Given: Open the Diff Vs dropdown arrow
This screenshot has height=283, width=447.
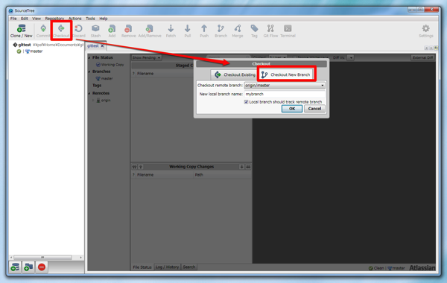Looking at the screenshot, I should (351, 57).
